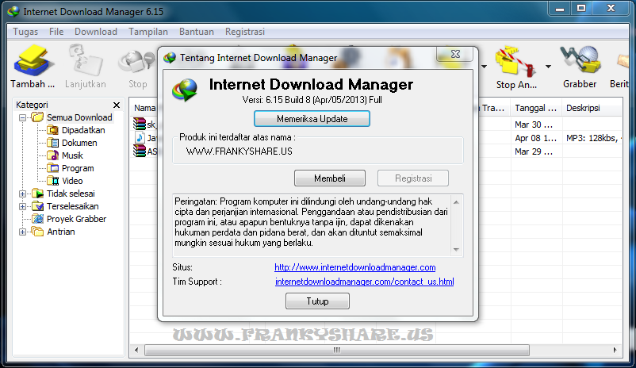This screenshot has height=368, width=636.
Task: Click the Apr 08 date cell
Action: [x=535, y=138]
